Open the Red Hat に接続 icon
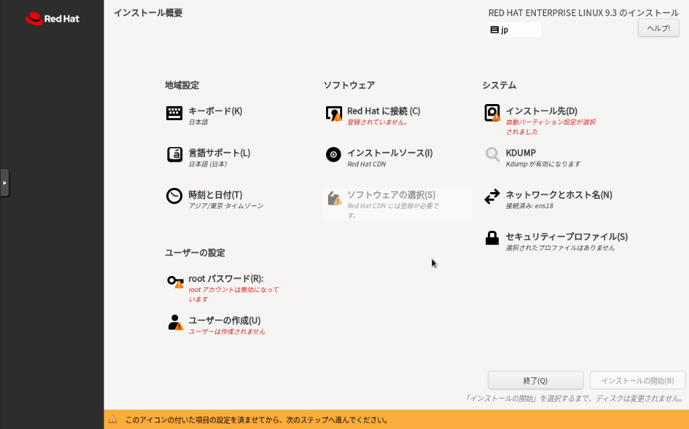The height and width of the screenshot is (429, 689). click(333, 113)
